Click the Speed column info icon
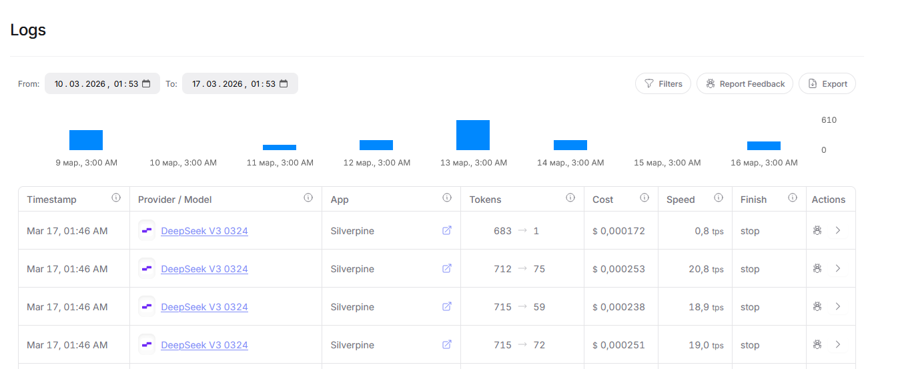The image size is (908, 369). click(x=719, y=198)
